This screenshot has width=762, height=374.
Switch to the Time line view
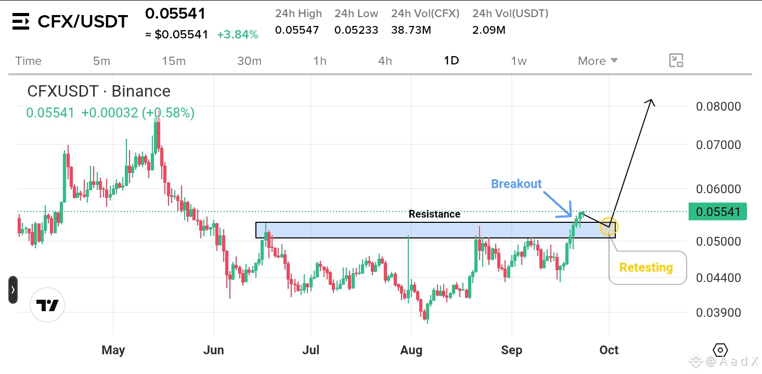coord(29,61)
